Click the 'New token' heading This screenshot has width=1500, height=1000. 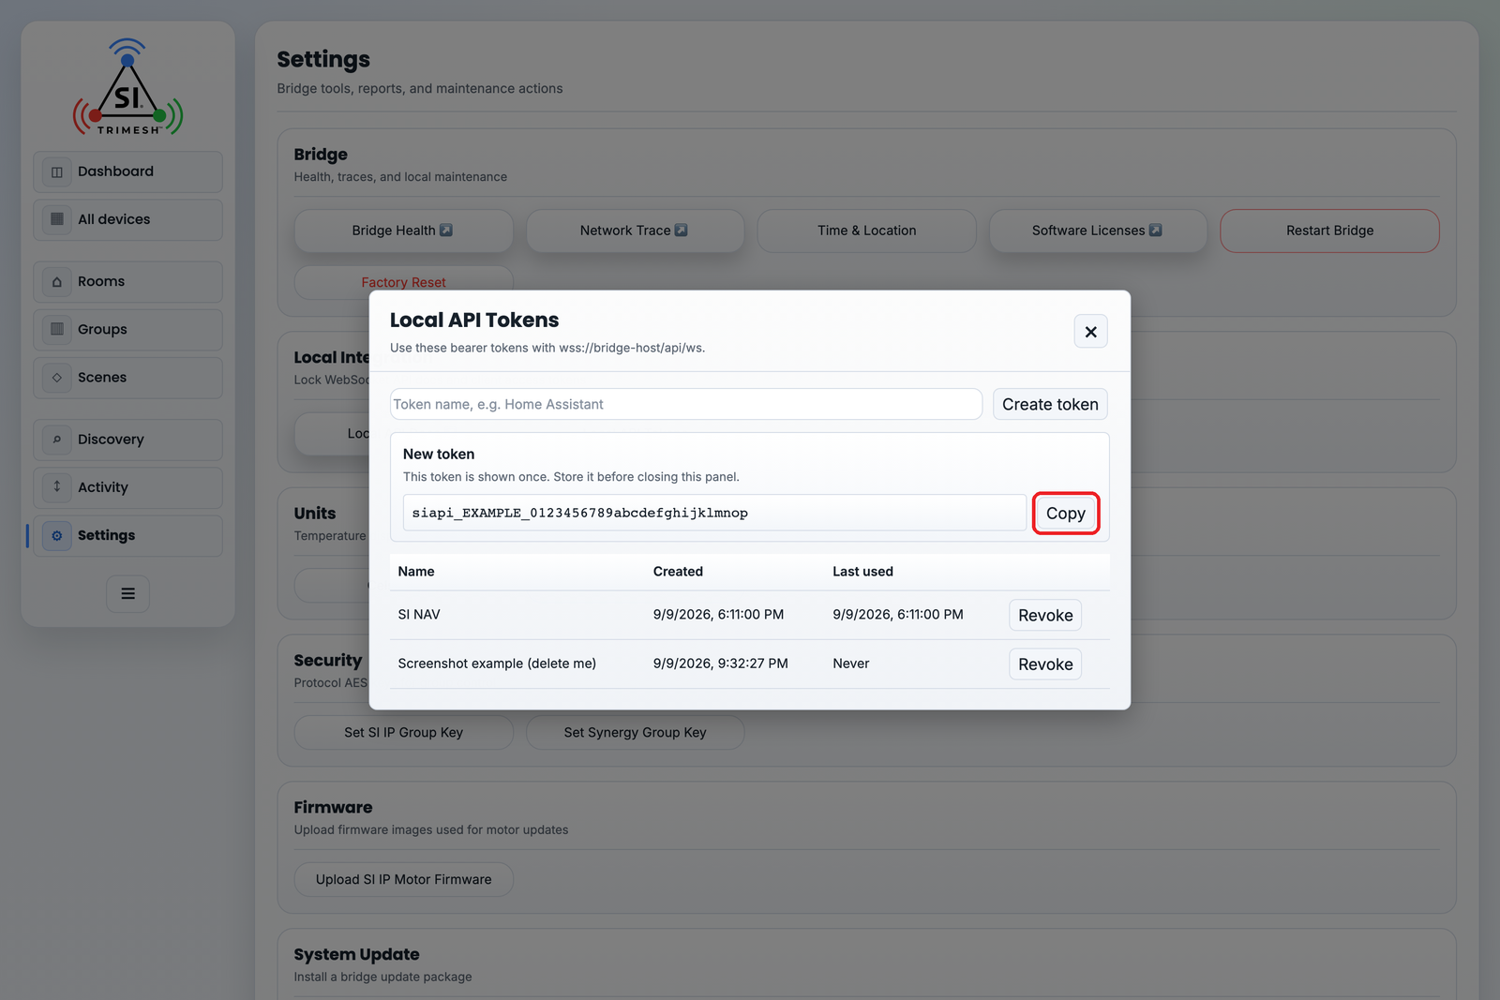(439, 454)
